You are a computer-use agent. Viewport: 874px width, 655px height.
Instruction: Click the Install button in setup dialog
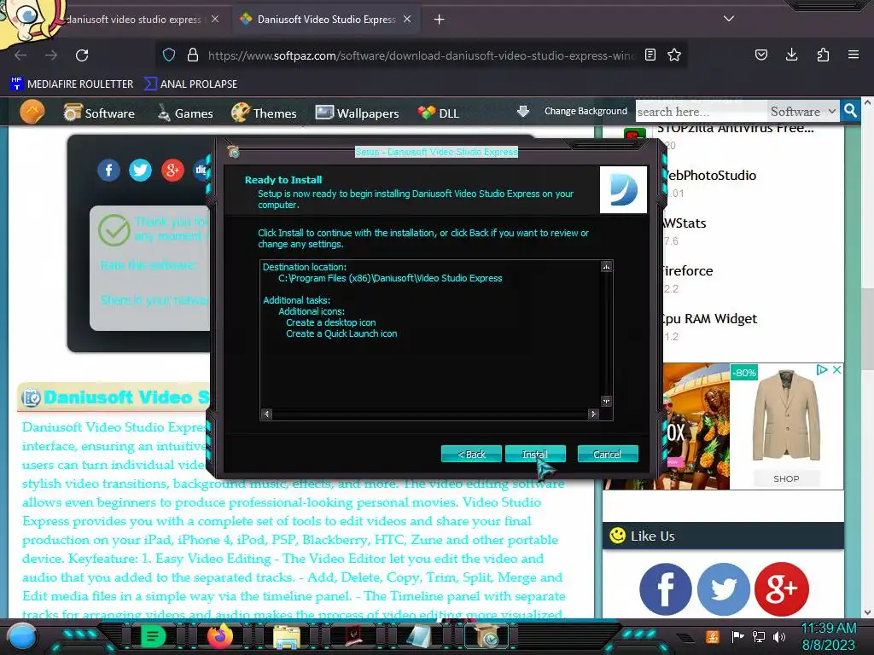(535, 454)
